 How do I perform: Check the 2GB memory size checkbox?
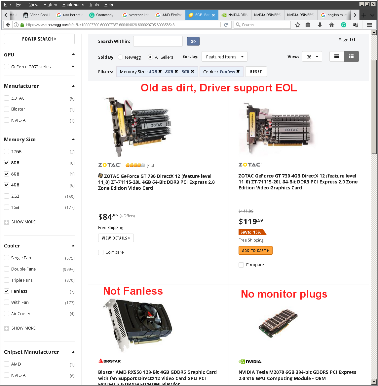coord(7,196)
